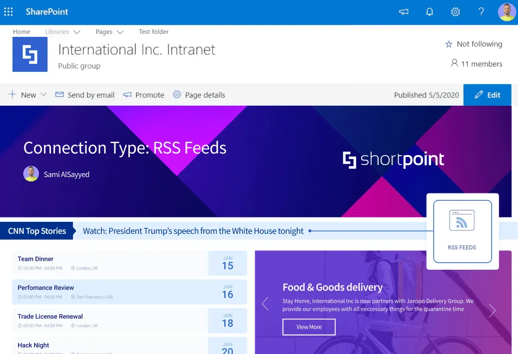Image resolution: width=518 pixels, height=354 pixels.
Task: Go to the Home navigation link
Action: tap(21, 31)
